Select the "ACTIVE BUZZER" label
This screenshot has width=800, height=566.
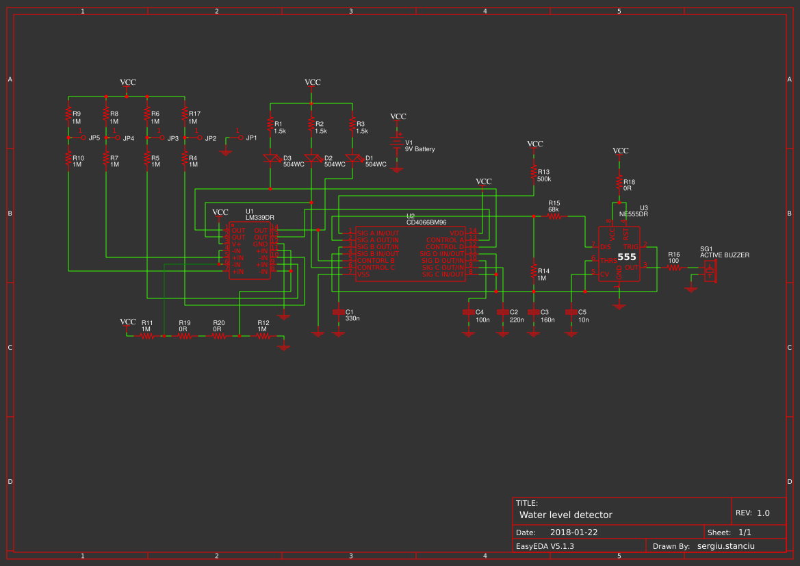(x=725, y=255)
